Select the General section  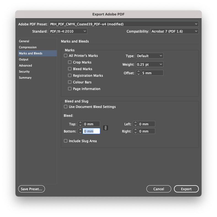pyautogui.click(x=37, y=41)
